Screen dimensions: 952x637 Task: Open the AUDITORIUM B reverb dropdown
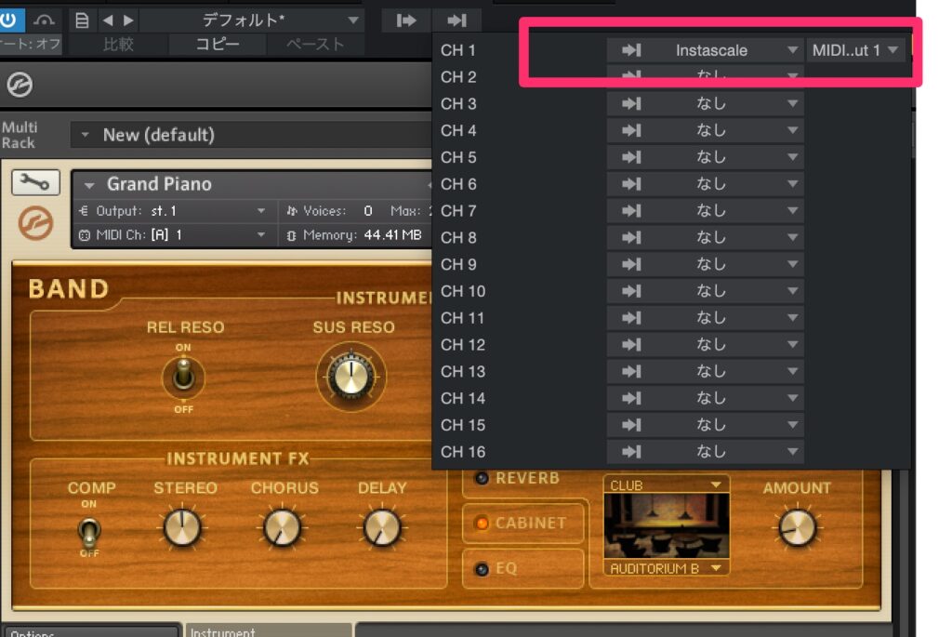666,567
